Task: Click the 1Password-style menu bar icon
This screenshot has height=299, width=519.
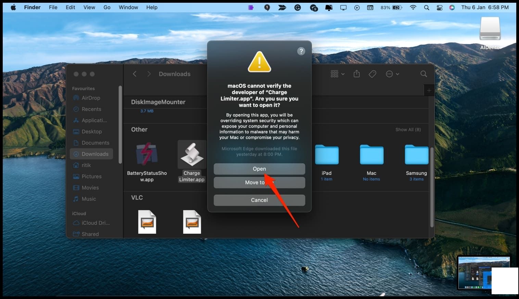Action: tap(267, 7)
